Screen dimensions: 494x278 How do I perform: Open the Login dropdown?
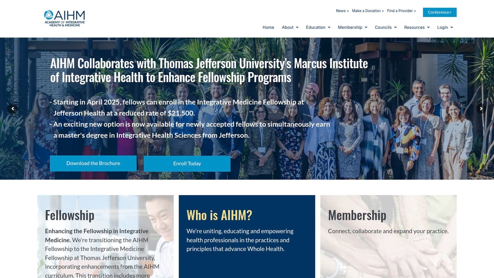point(445,27)
